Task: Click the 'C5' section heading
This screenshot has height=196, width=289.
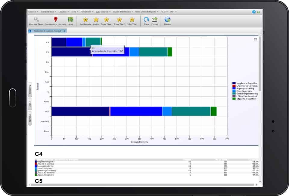Action: (x=39, y=181)
